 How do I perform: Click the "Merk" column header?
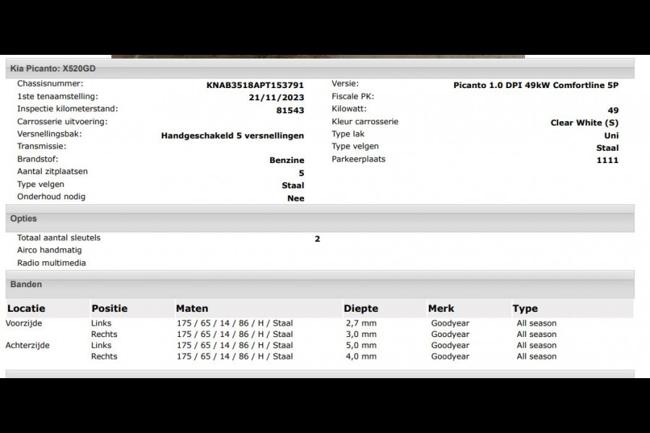[x=441, y=308]
